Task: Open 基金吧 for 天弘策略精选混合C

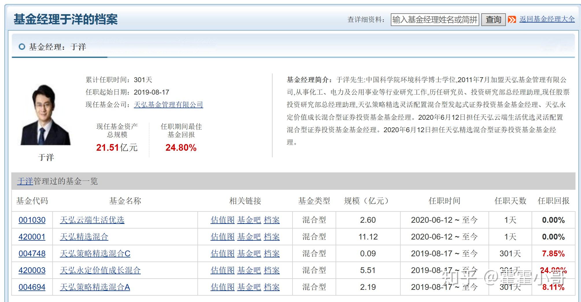Action: [x=249, y=254]
